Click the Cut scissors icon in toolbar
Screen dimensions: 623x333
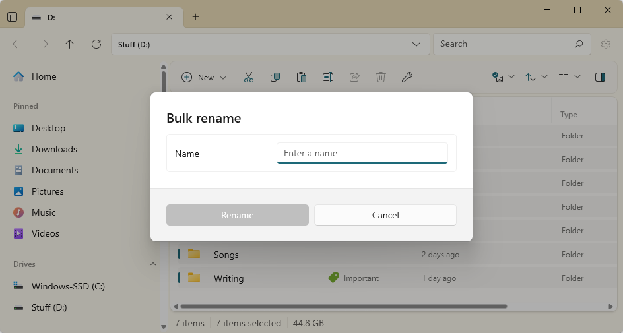coord(249,77)
